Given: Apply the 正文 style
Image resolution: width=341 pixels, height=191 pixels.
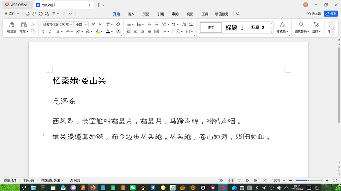Looking at the screenshot, I should pyautogui.click(x=211, y=27).
